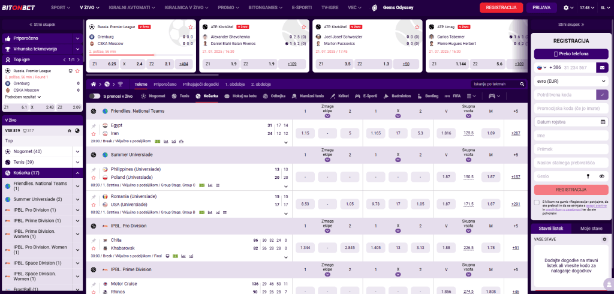Image resolution: width=614 pixels, height=294 pixels.
Task: Open bet slip settings gear
Action: (604, 239)
